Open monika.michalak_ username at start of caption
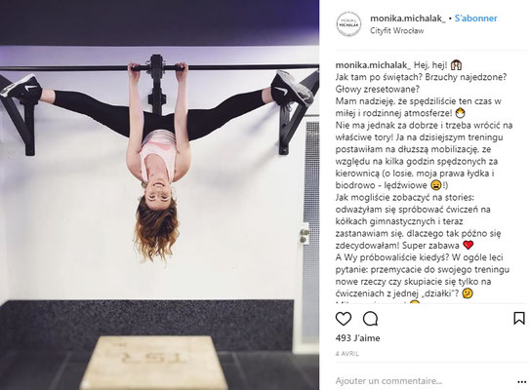 373,64
